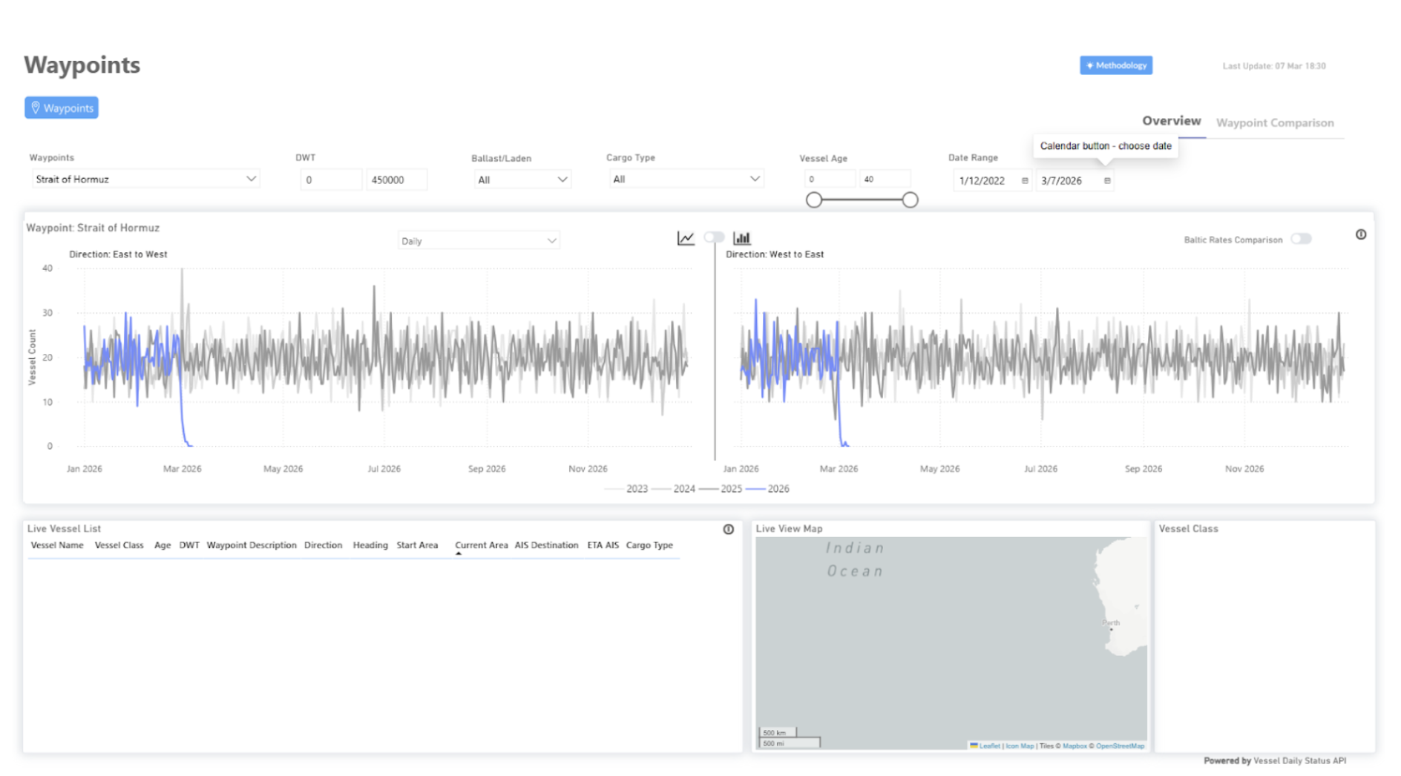Click the Vessel Age minimum field

coord(830,179)
